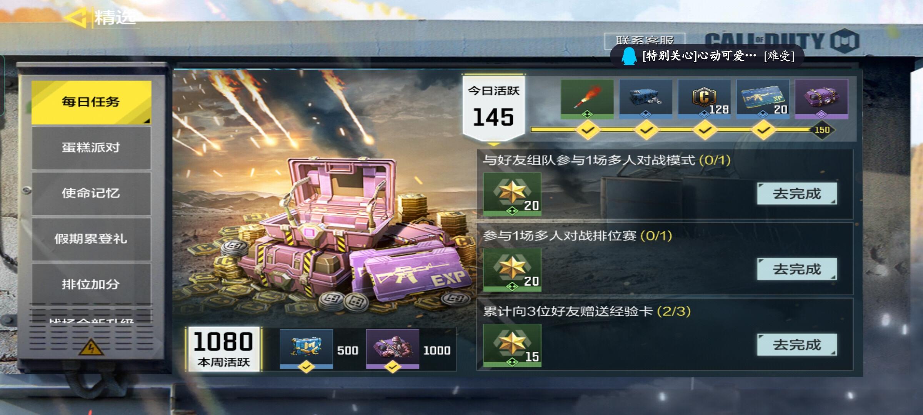Screen dimensions: 923x415
Task: Open the 使命记忆 tab
Action: coord(91,193)
